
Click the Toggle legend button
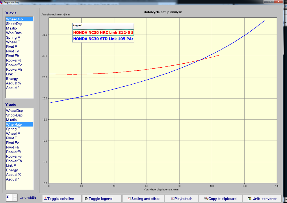pyautogui.click(x=102, y=199)
